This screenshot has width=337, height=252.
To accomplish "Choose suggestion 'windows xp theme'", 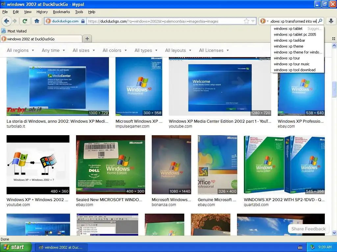I will pos(298,46).
